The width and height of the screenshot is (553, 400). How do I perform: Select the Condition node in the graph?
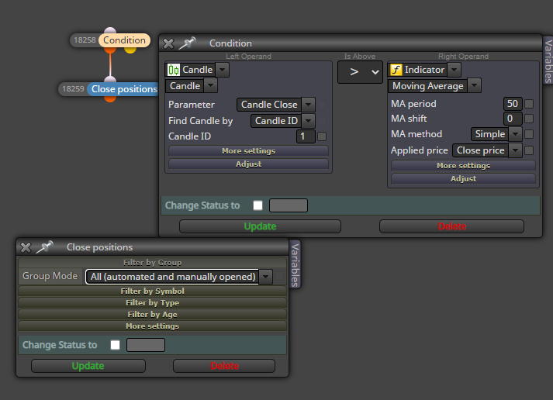125,40
